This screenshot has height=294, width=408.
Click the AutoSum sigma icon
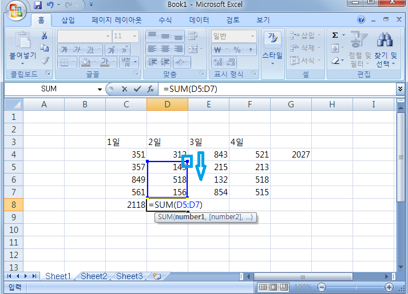click(x=335, y=35)
